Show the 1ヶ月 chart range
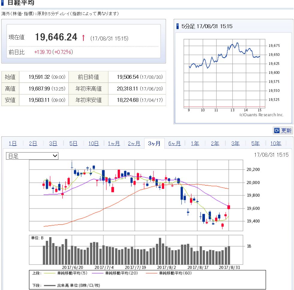294x290 pixels. 114,144
